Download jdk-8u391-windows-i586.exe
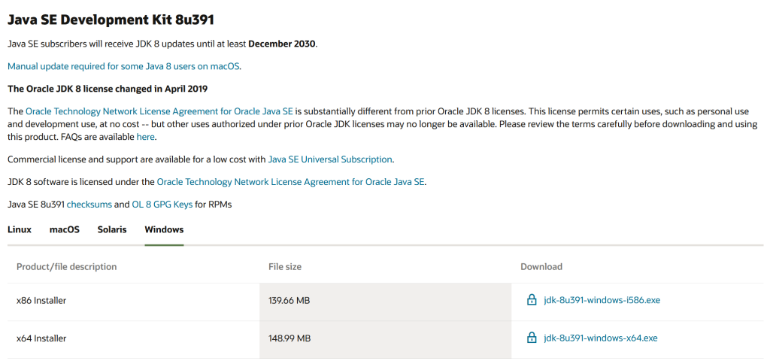This screenshot has height=364, width=770. pyautogui.click(x=602, y=300)
